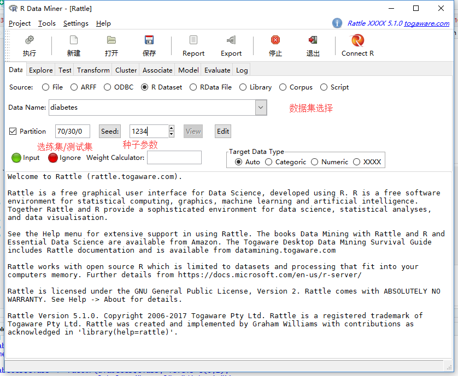Viewport: 458px width, 376px height.
Task: Select RData File source option
Action: pos(193,87)
